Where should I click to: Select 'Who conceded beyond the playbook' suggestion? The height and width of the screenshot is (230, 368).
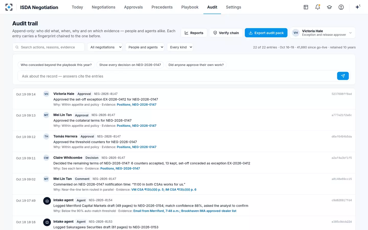pyautogui.click(x=56, y=65)
